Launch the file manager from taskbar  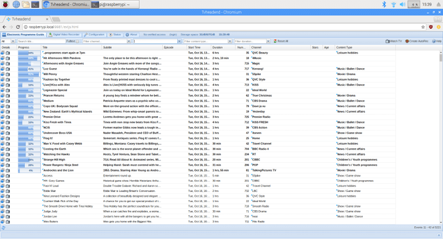[x=25, y=4]
